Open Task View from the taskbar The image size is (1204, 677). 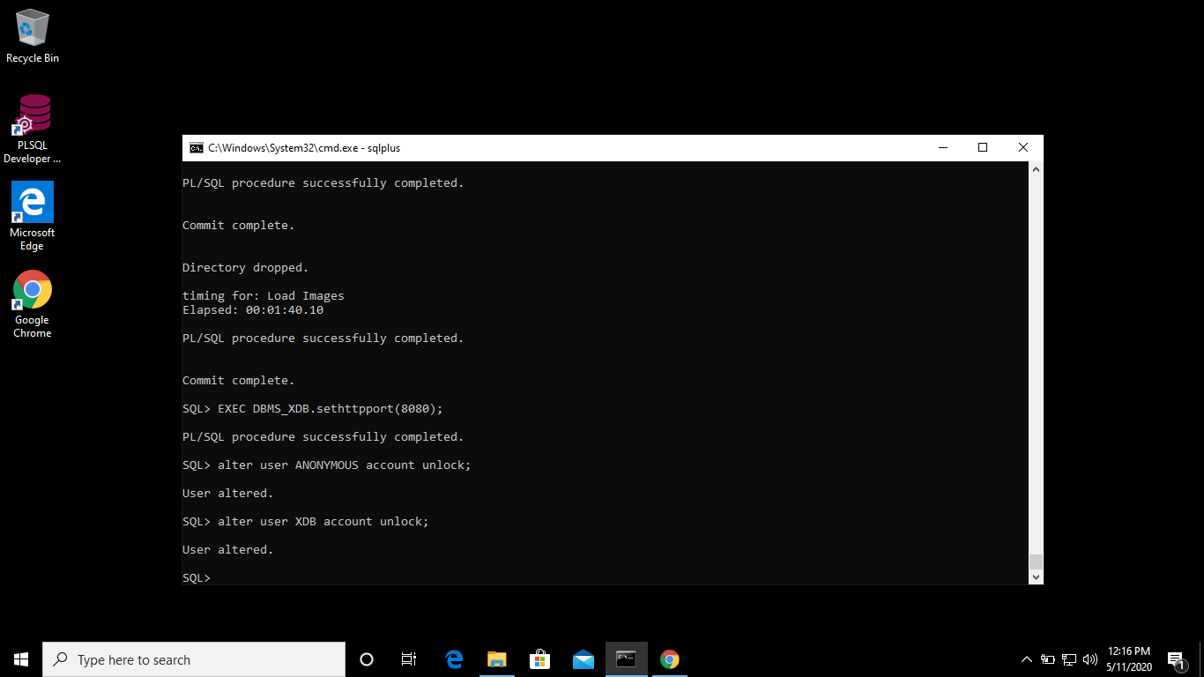[408, 659]
